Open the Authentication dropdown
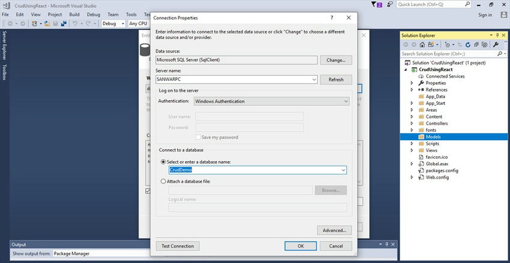510x263 pixels. pyautogui.click(x=346, y=101)
